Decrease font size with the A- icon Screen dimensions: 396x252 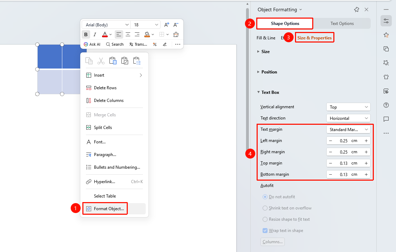(x=176, y=25)
